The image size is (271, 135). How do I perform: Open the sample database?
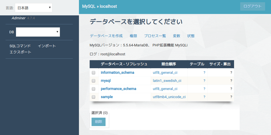tap(107, 97)
